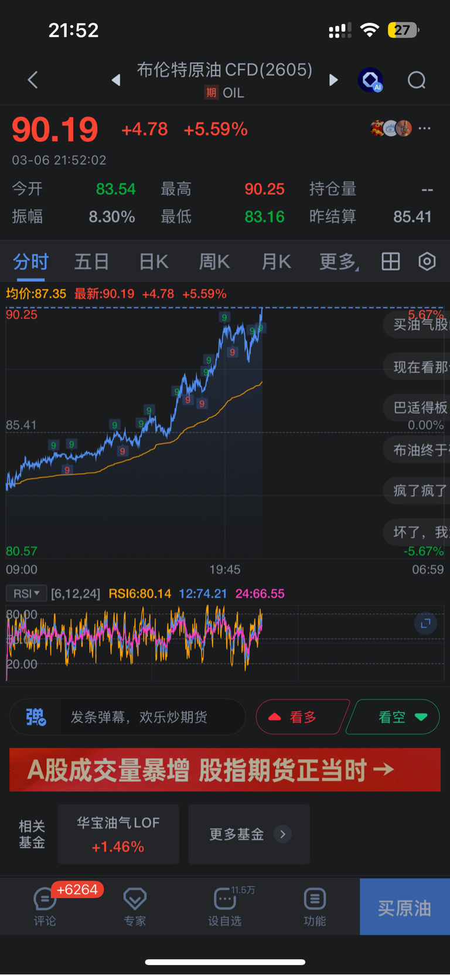View the user avatars cluster
This screenshot has width=450, height=975.
click(x=391, y=128)
